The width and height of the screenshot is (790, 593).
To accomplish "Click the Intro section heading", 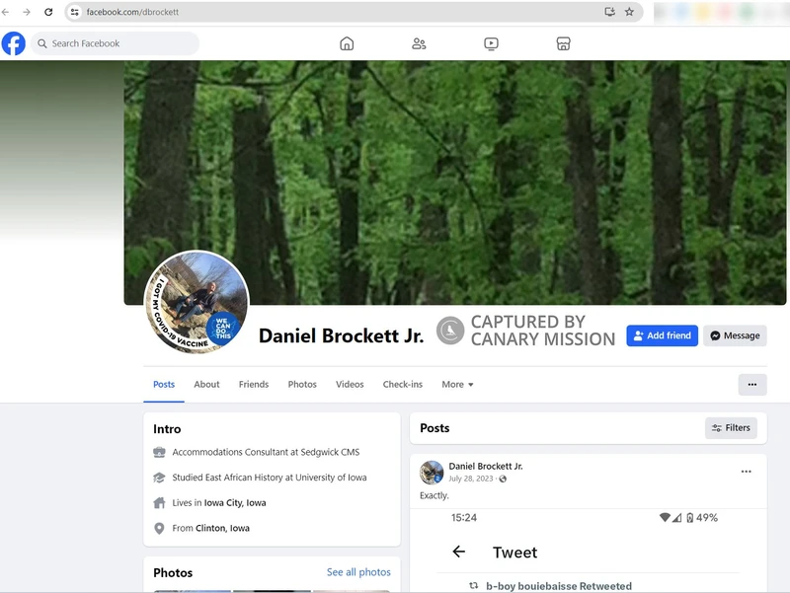I will pos(167,429).
